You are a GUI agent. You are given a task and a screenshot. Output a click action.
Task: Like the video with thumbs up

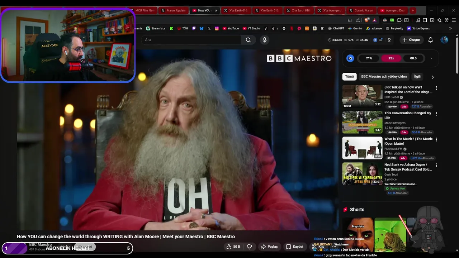tap(233, 247)
